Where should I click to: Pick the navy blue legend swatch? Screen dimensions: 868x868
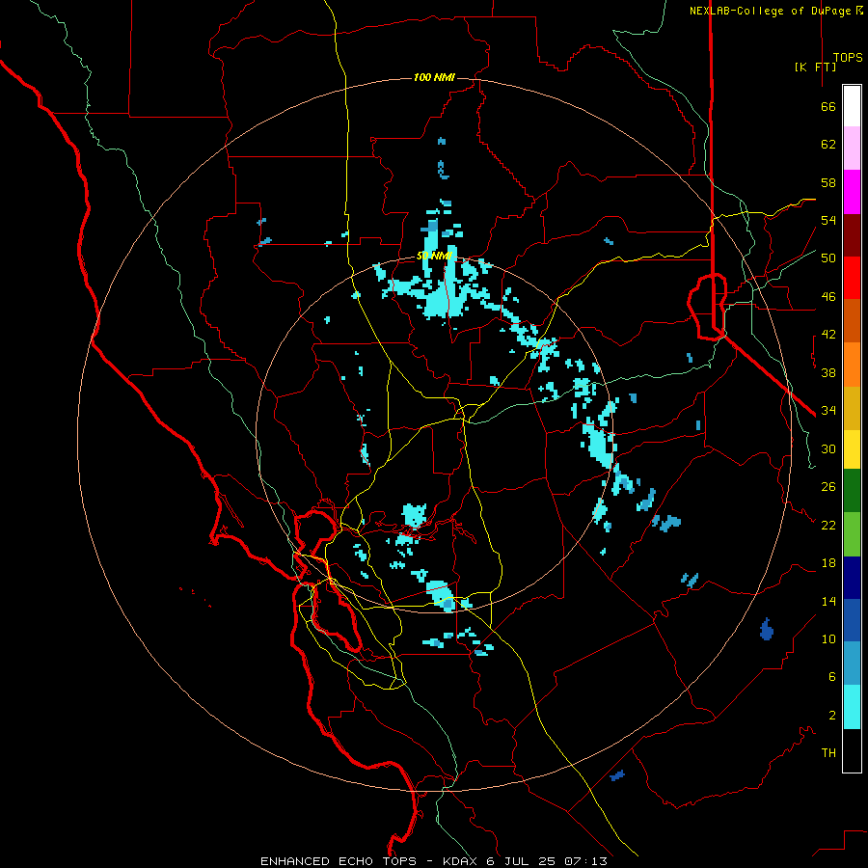852,578
